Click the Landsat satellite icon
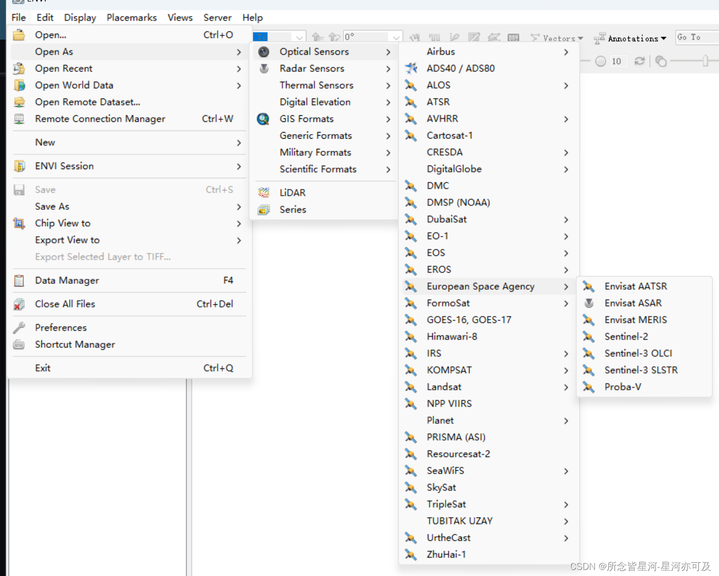Screen dimensions: 719x576 [x=411, y=387]
